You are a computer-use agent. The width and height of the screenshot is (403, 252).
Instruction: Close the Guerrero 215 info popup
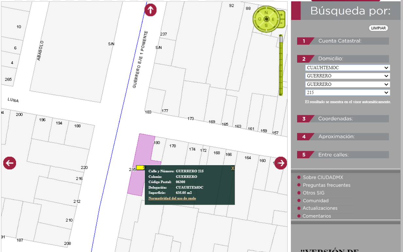233,168
